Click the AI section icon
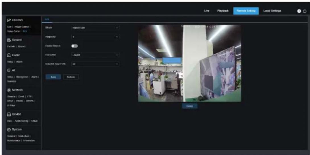The width and height of the screenshot is (310, 155). [9, 70]
